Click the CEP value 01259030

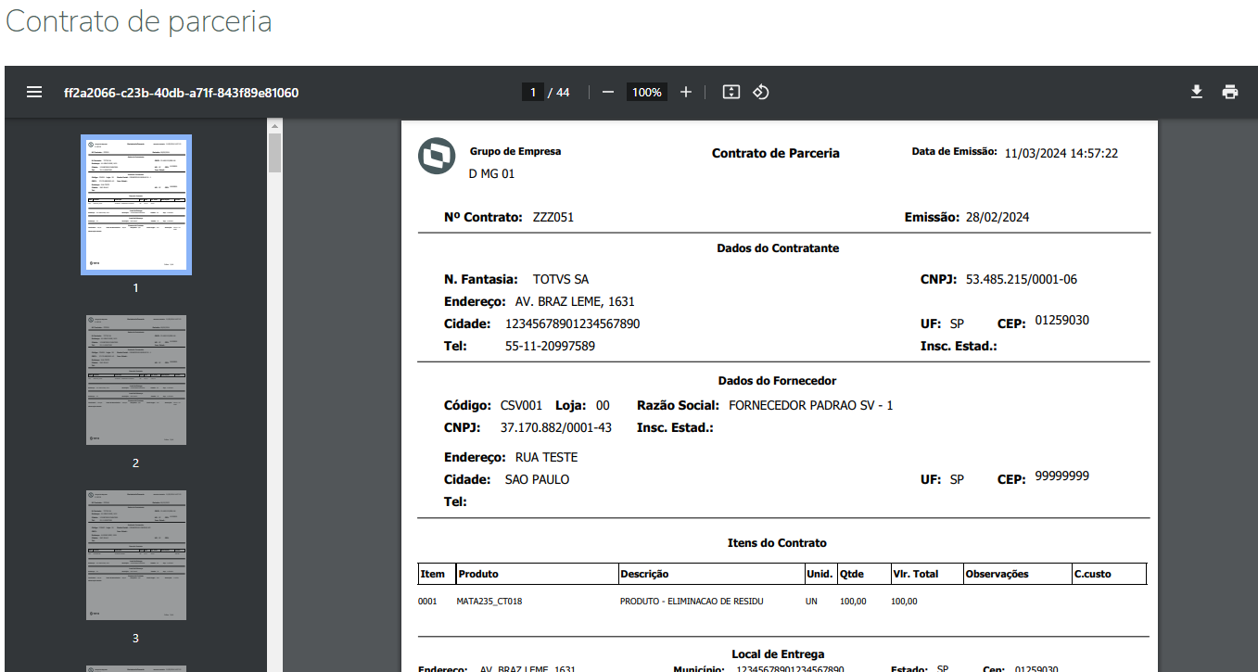1062,321
